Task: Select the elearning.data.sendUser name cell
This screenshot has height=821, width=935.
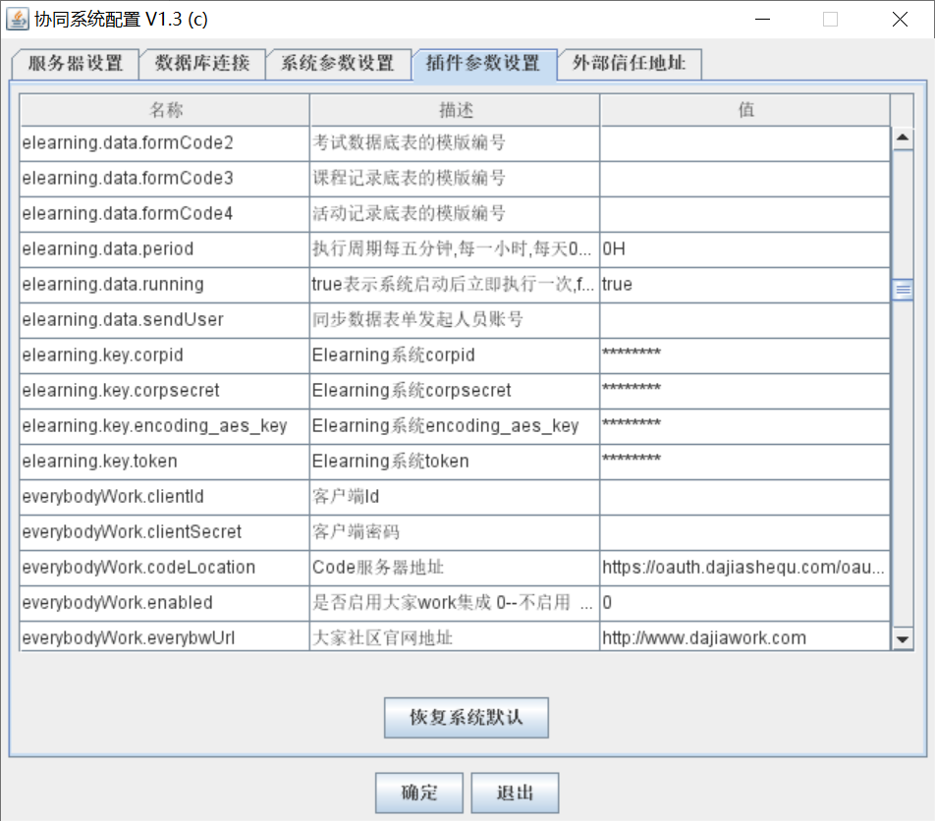Action: [165, 319]
